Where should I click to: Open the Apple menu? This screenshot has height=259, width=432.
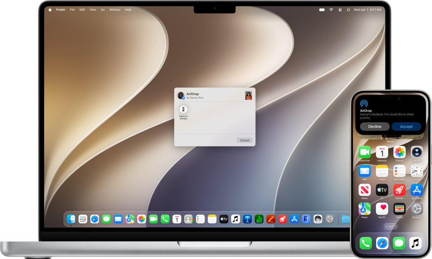pyautogui.click(x=50, y=10)
